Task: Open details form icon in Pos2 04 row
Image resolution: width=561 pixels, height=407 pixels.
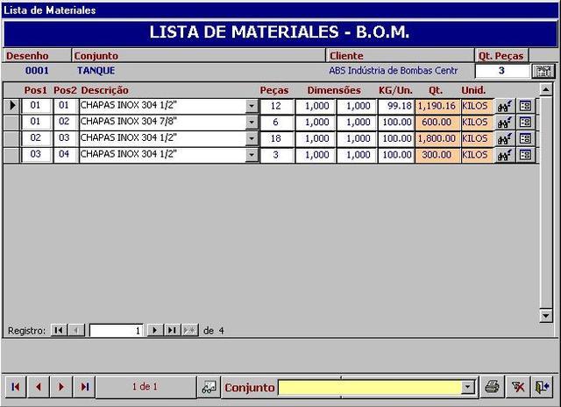Action: 525,155
